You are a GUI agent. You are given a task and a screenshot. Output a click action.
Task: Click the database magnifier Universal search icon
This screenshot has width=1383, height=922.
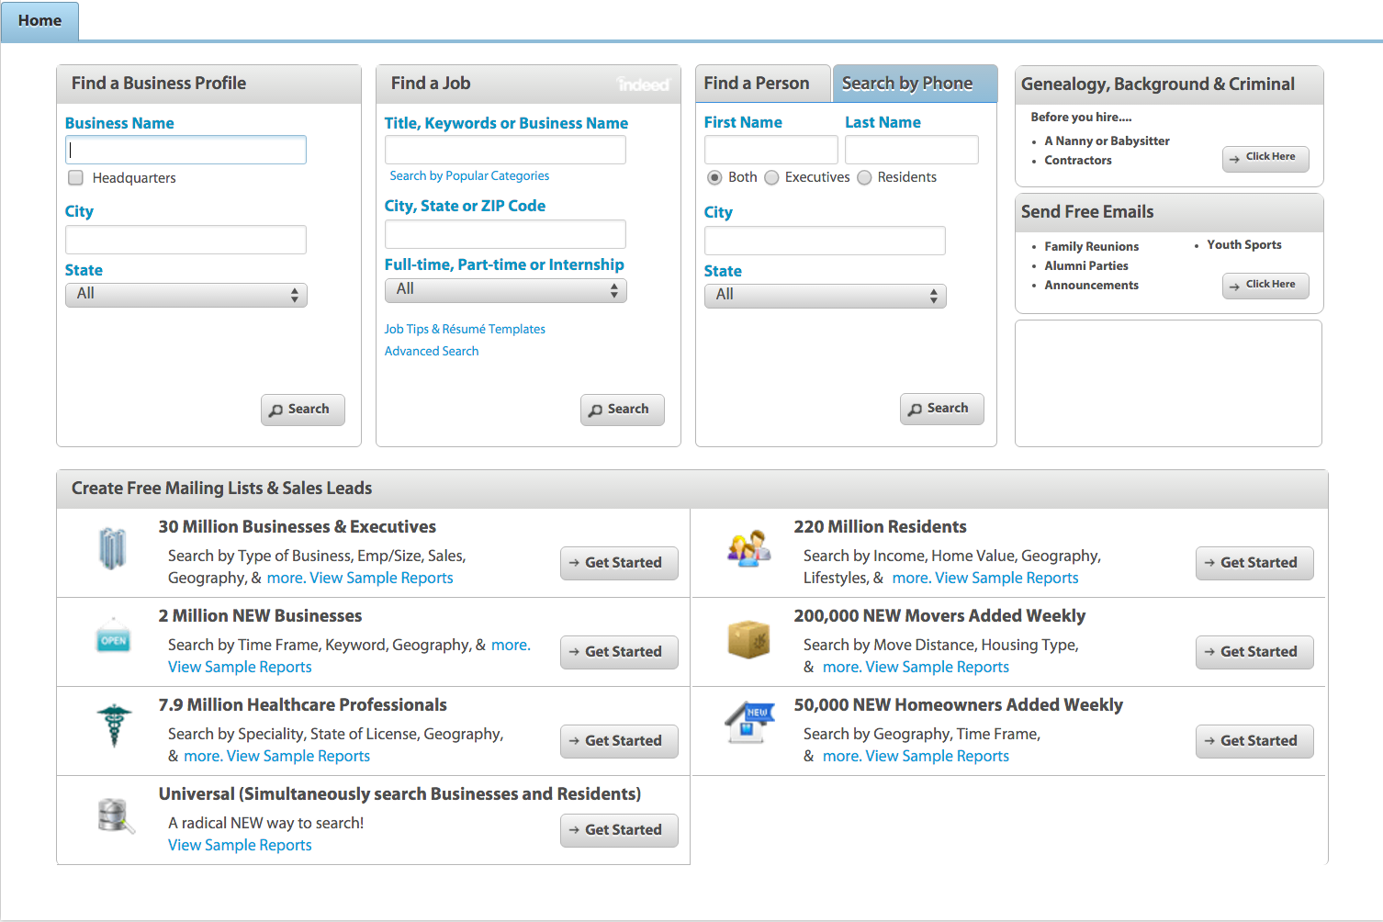pos(116,815)
